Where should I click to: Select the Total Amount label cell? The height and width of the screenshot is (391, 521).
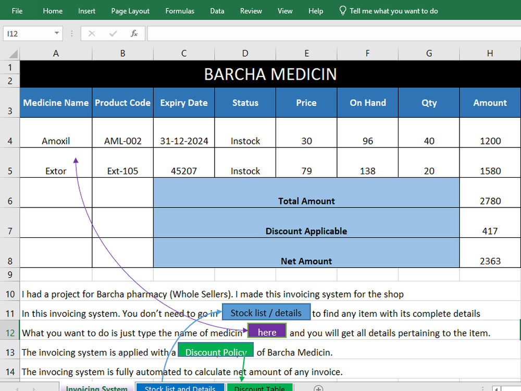tap(306, 192)
